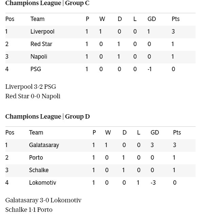Select Galatasaray in Group D table
Screen dimensions: 199x223
coord(44,145)
